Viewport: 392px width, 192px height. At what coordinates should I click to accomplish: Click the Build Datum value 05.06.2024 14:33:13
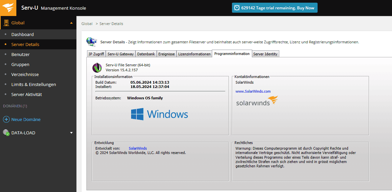150,82
